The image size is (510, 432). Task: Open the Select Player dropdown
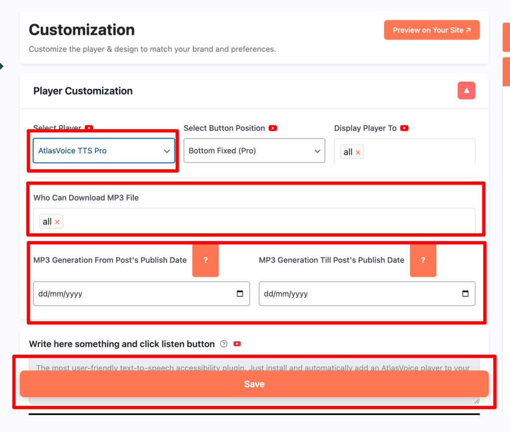104,150
